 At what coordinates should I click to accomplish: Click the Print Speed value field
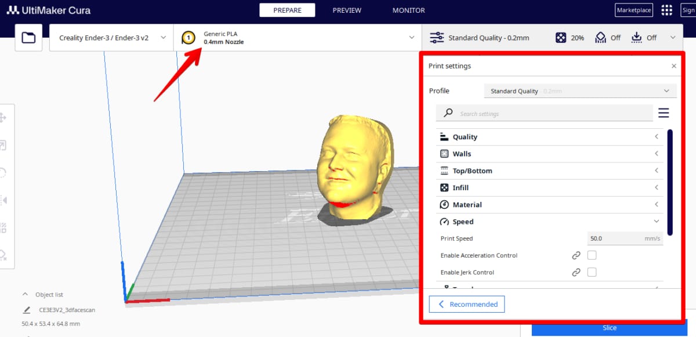point(625,238)
